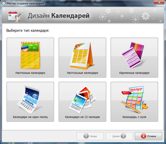Screen dimensions: 166x144
Task: Click the Дизайн Календарей header title
Action: [x=58, y=16]
